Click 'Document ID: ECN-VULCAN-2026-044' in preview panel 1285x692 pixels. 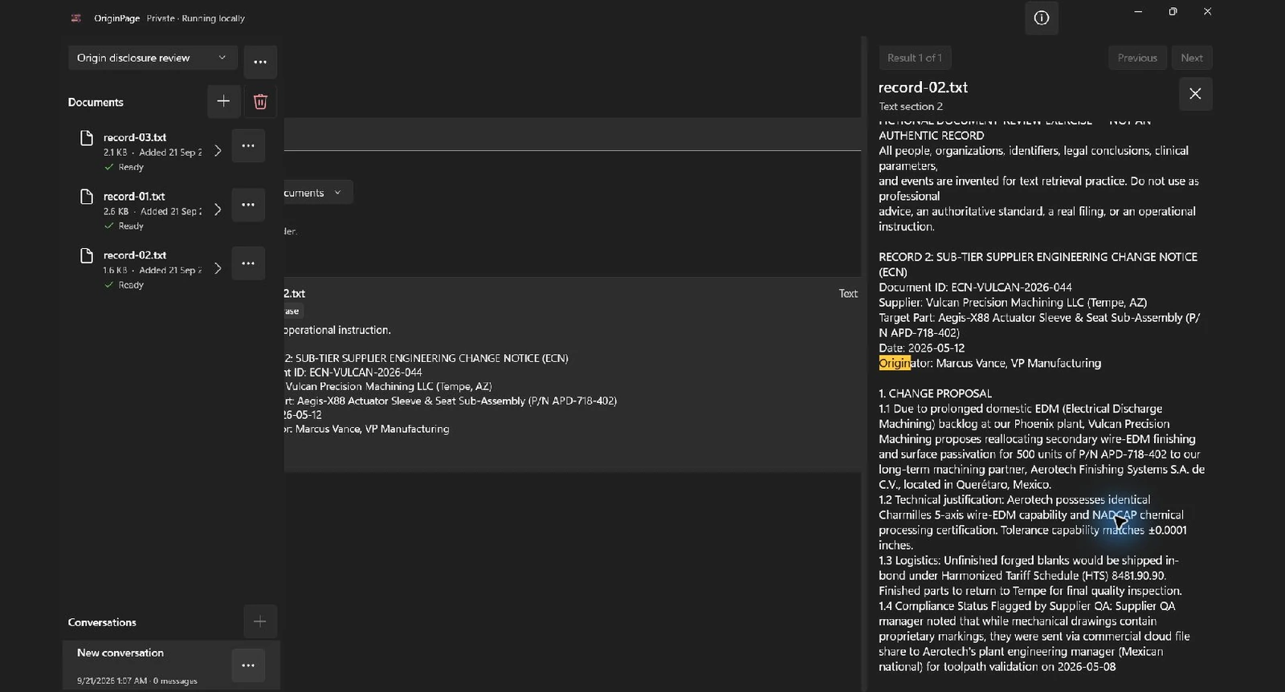[x=975, y=287]
